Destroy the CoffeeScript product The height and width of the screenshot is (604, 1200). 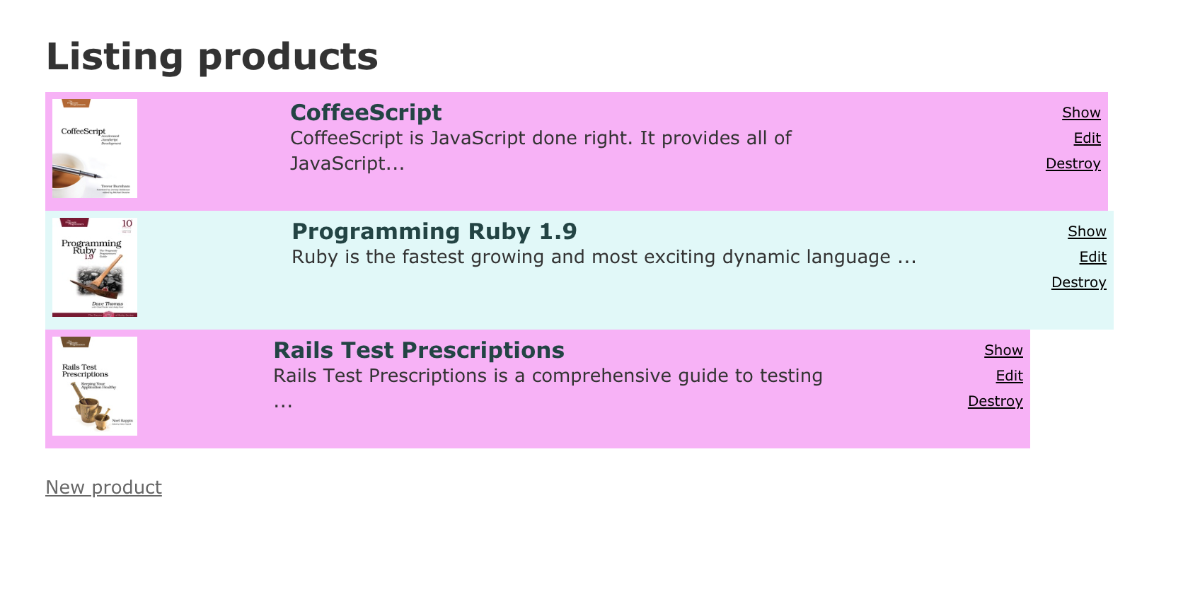[x=1073, y=164]
